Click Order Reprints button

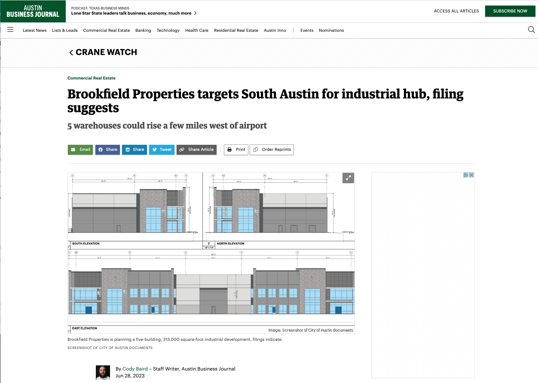pos(272,150)
